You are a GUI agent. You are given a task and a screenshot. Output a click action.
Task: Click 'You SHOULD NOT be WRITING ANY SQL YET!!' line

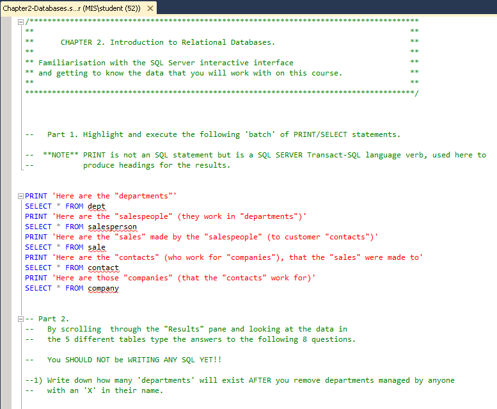click(134, 360)
